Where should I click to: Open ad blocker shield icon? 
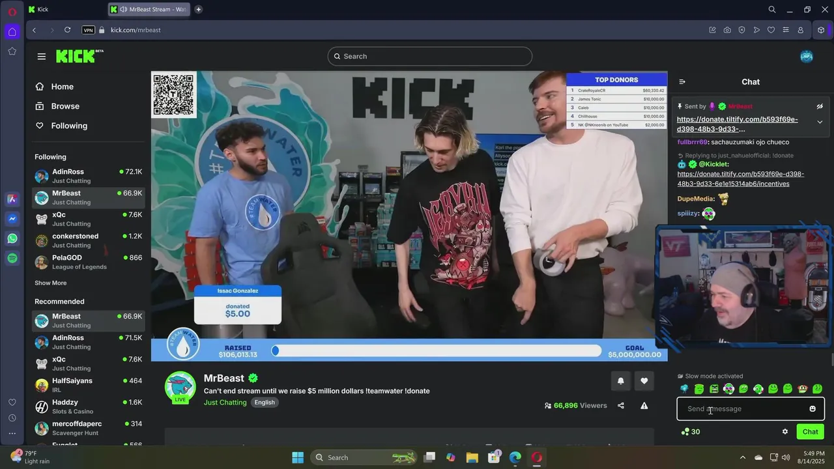pos(741,30)
